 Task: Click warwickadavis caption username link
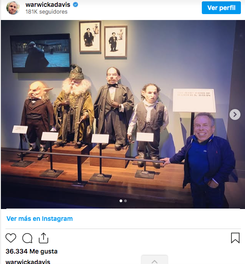28,262
